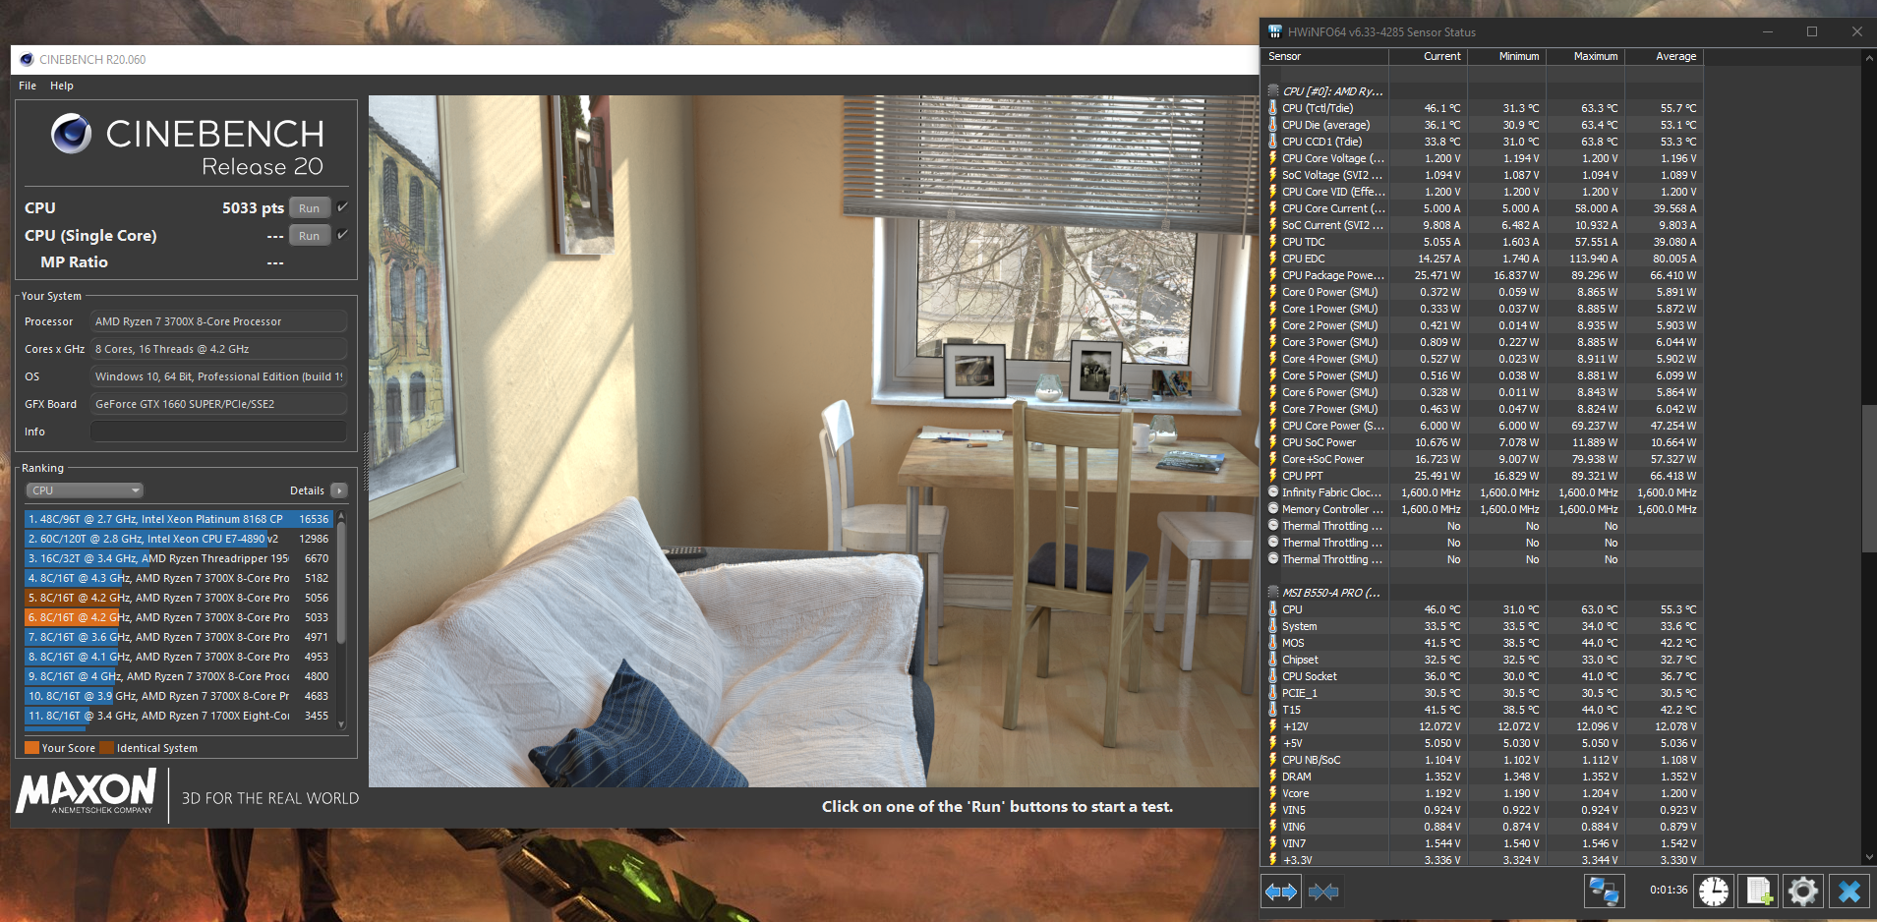Click the Details arrow button in Ranking

[x=339, y=490]
